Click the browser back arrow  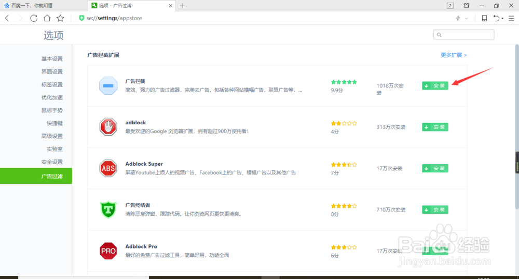coord(7,18)
